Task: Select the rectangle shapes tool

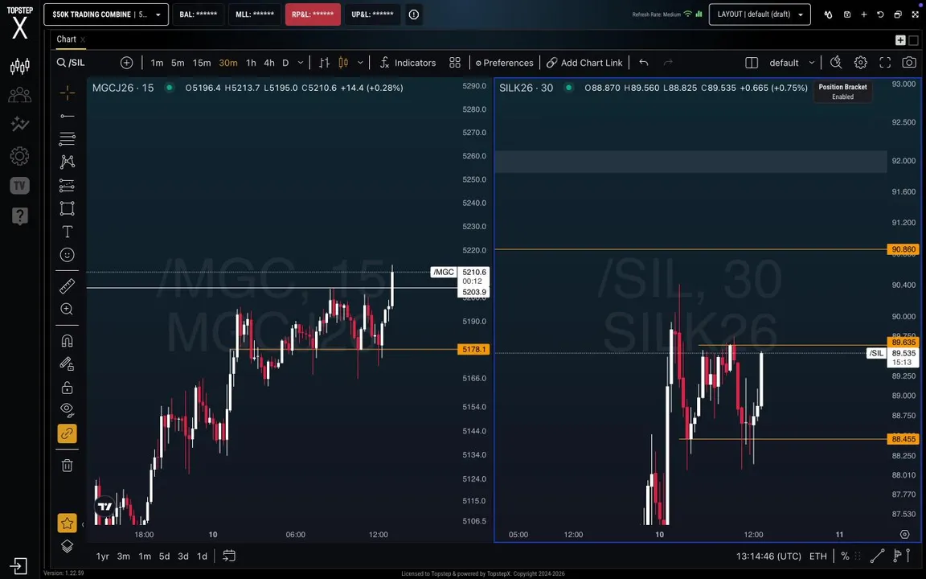Action: point(68,208)
